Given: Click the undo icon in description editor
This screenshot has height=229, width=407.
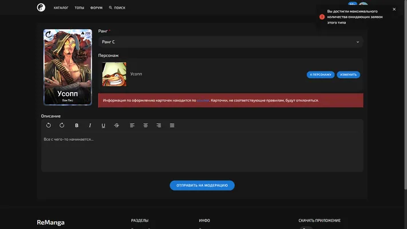Looking at the screenshot, I should click(49, 125).
